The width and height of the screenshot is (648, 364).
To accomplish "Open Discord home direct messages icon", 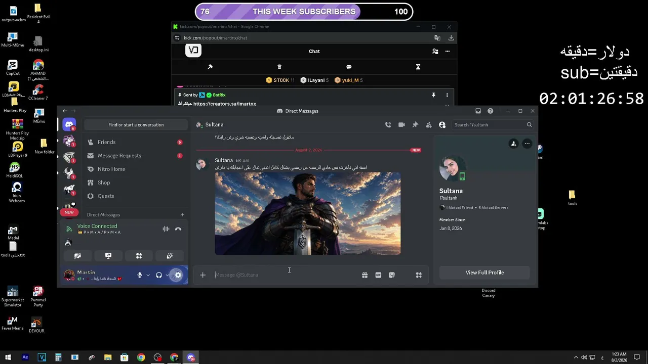I will 69,124.
